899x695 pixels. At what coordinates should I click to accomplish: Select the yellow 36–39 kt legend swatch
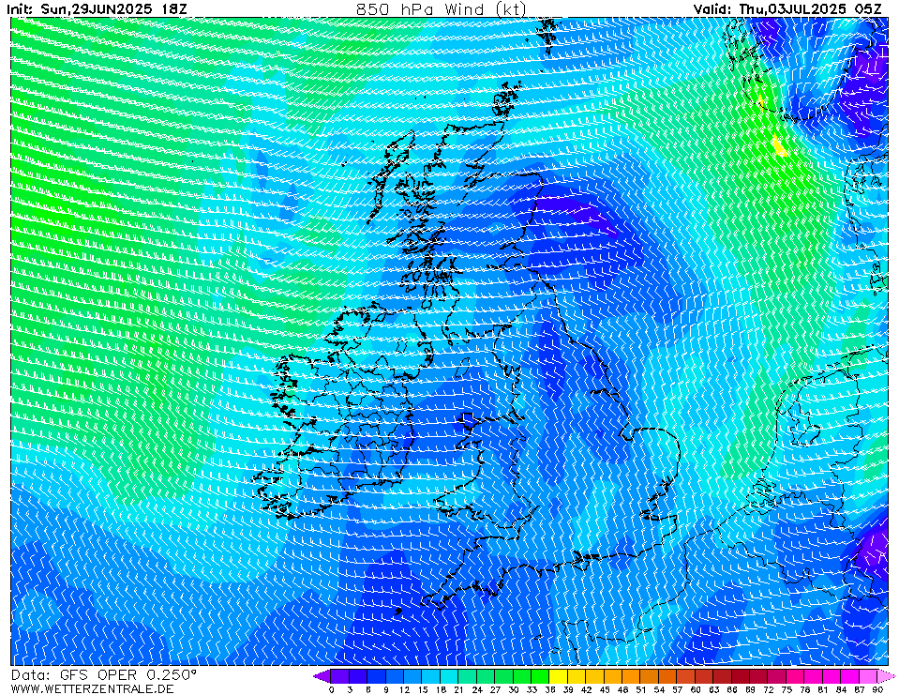point(559,675)
